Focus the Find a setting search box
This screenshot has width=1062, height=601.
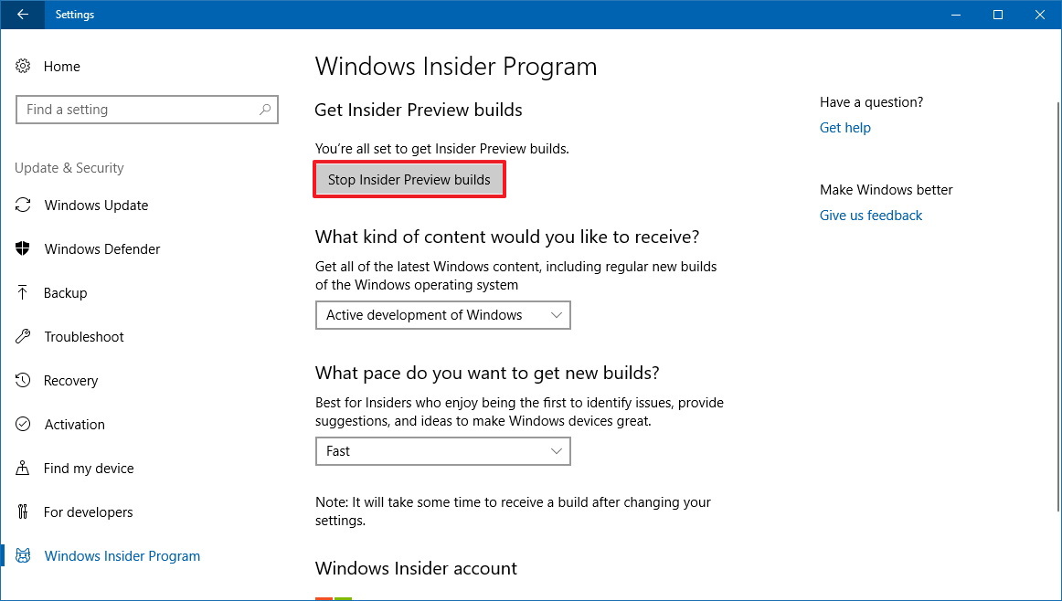[137, 110]
